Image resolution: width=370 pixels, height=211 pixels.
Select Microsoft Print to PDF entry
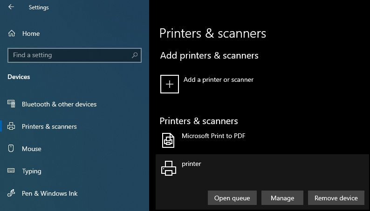pos(262,141)
